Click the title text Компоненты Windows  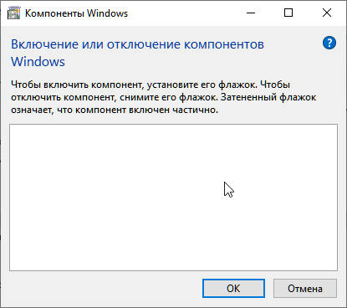pyautogui.click(x=76, y=13)
